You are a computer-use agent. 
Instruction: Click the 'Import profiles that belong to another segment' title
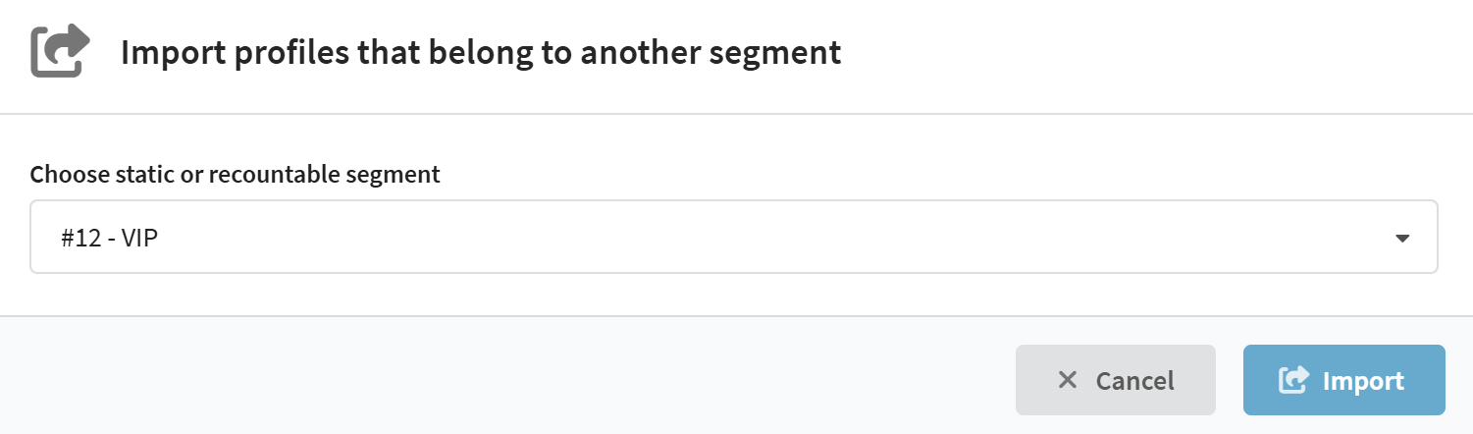tap(480, 52)
